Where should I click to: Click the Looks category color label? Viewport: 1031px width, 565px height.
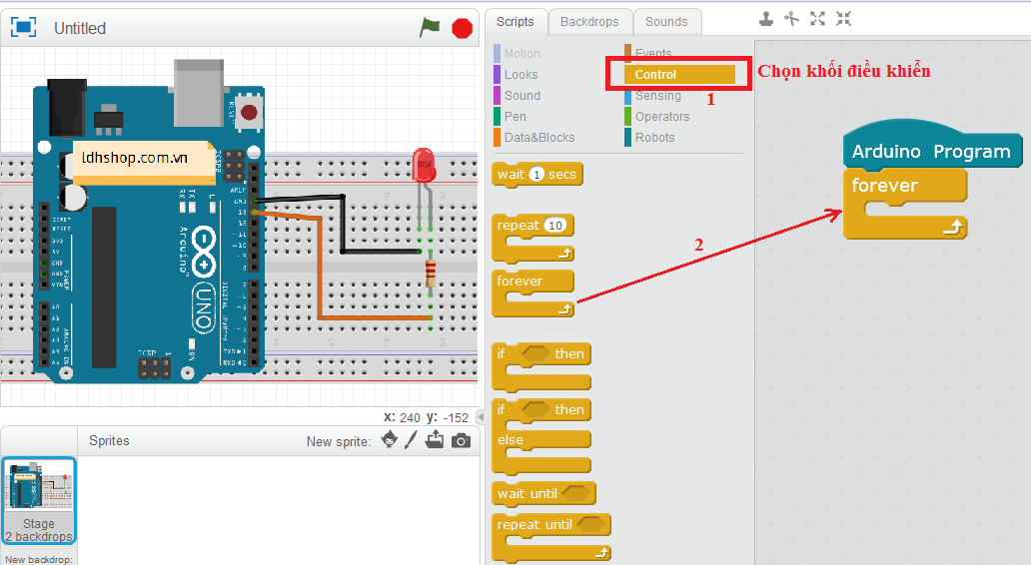[520, 75]
